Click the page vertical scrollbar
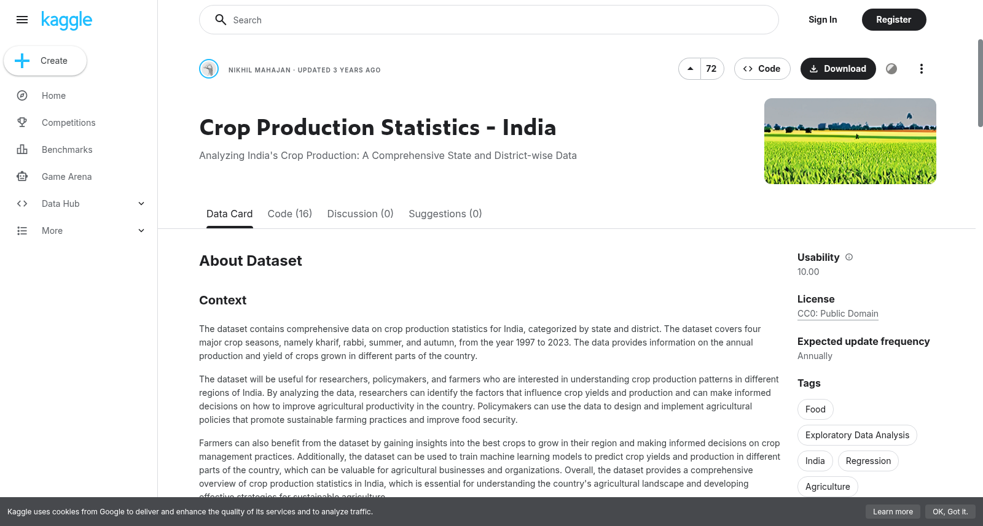Image resolution: width=983 pixels, height=526 pixels. pos(980,83)
